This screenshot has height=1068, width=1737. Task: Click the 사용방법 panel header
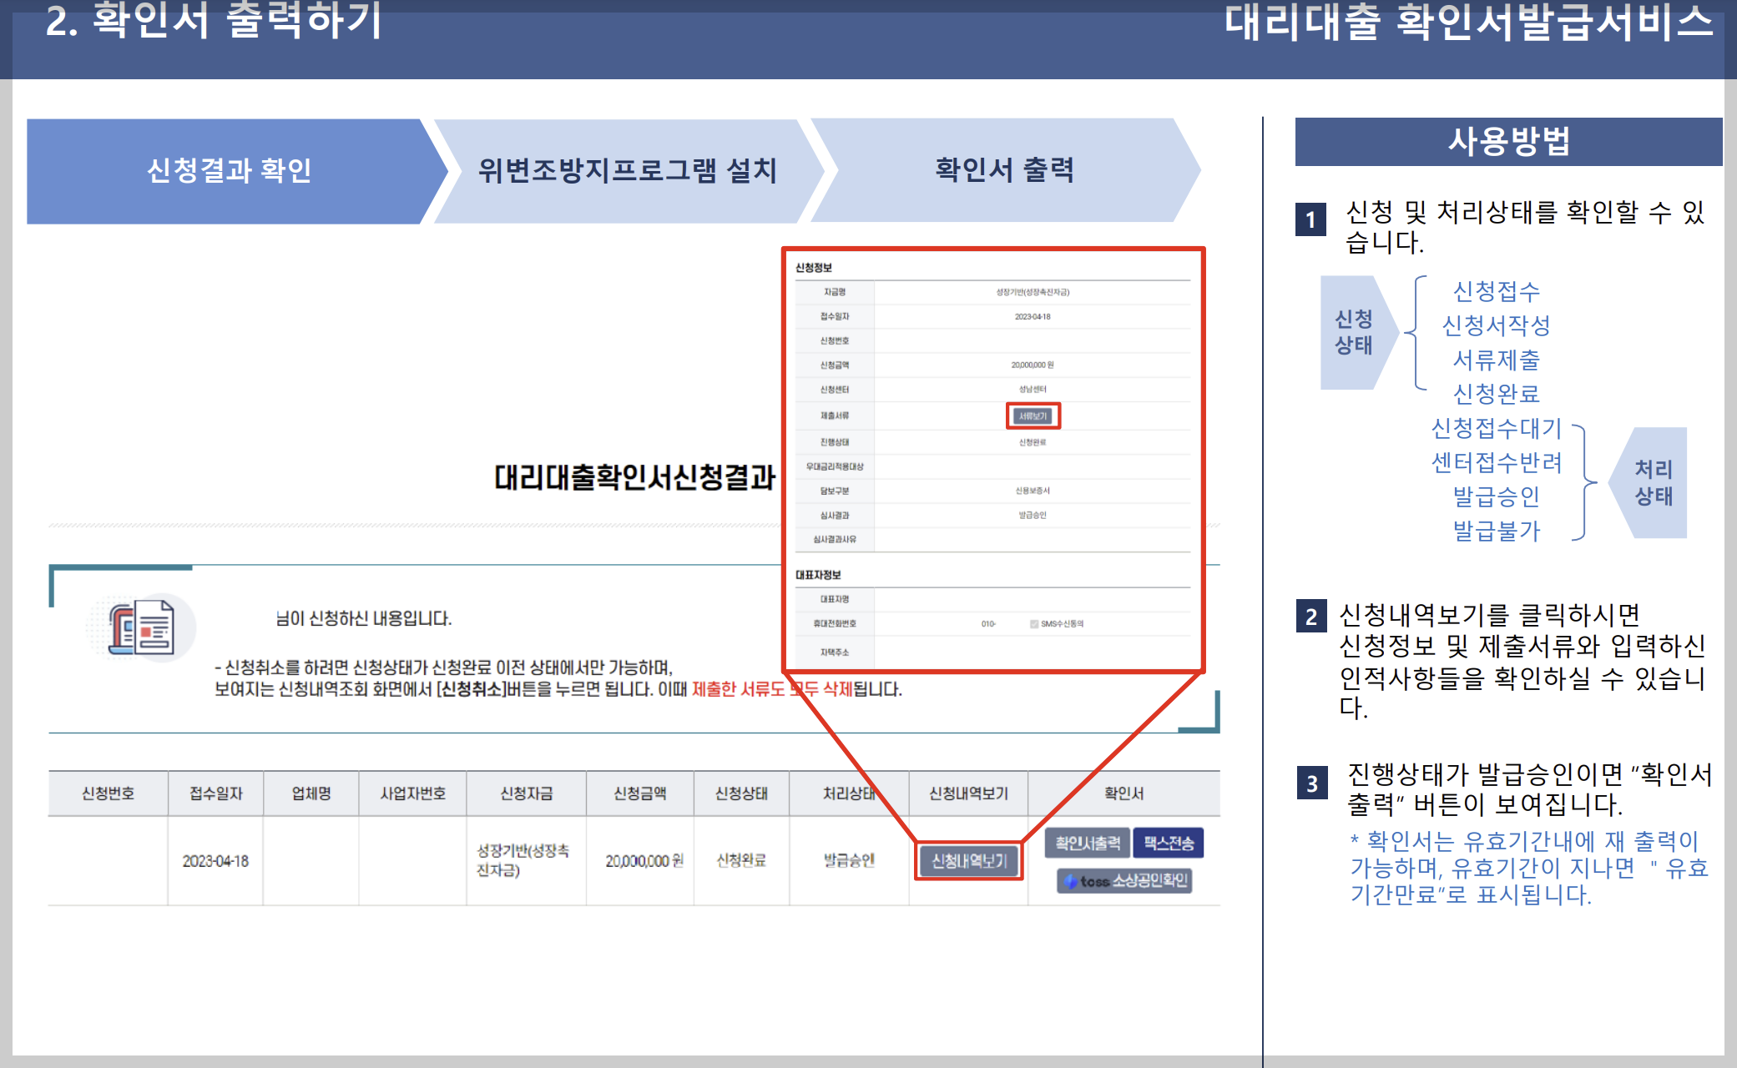tap(1507, 141)
